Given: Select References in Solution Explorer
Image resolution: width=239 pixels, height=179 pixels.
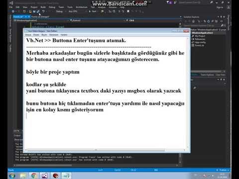Looking at the screenshot, I should [x=200, y=39].
